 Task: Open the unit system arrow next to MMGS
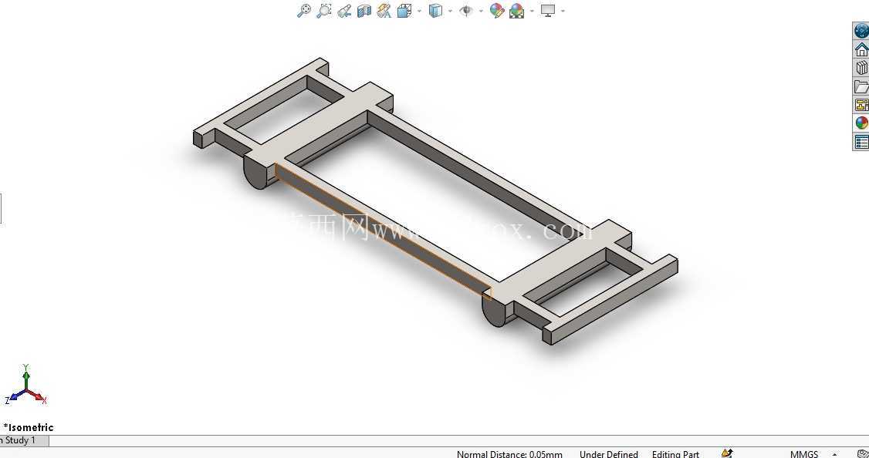(834, 455)
